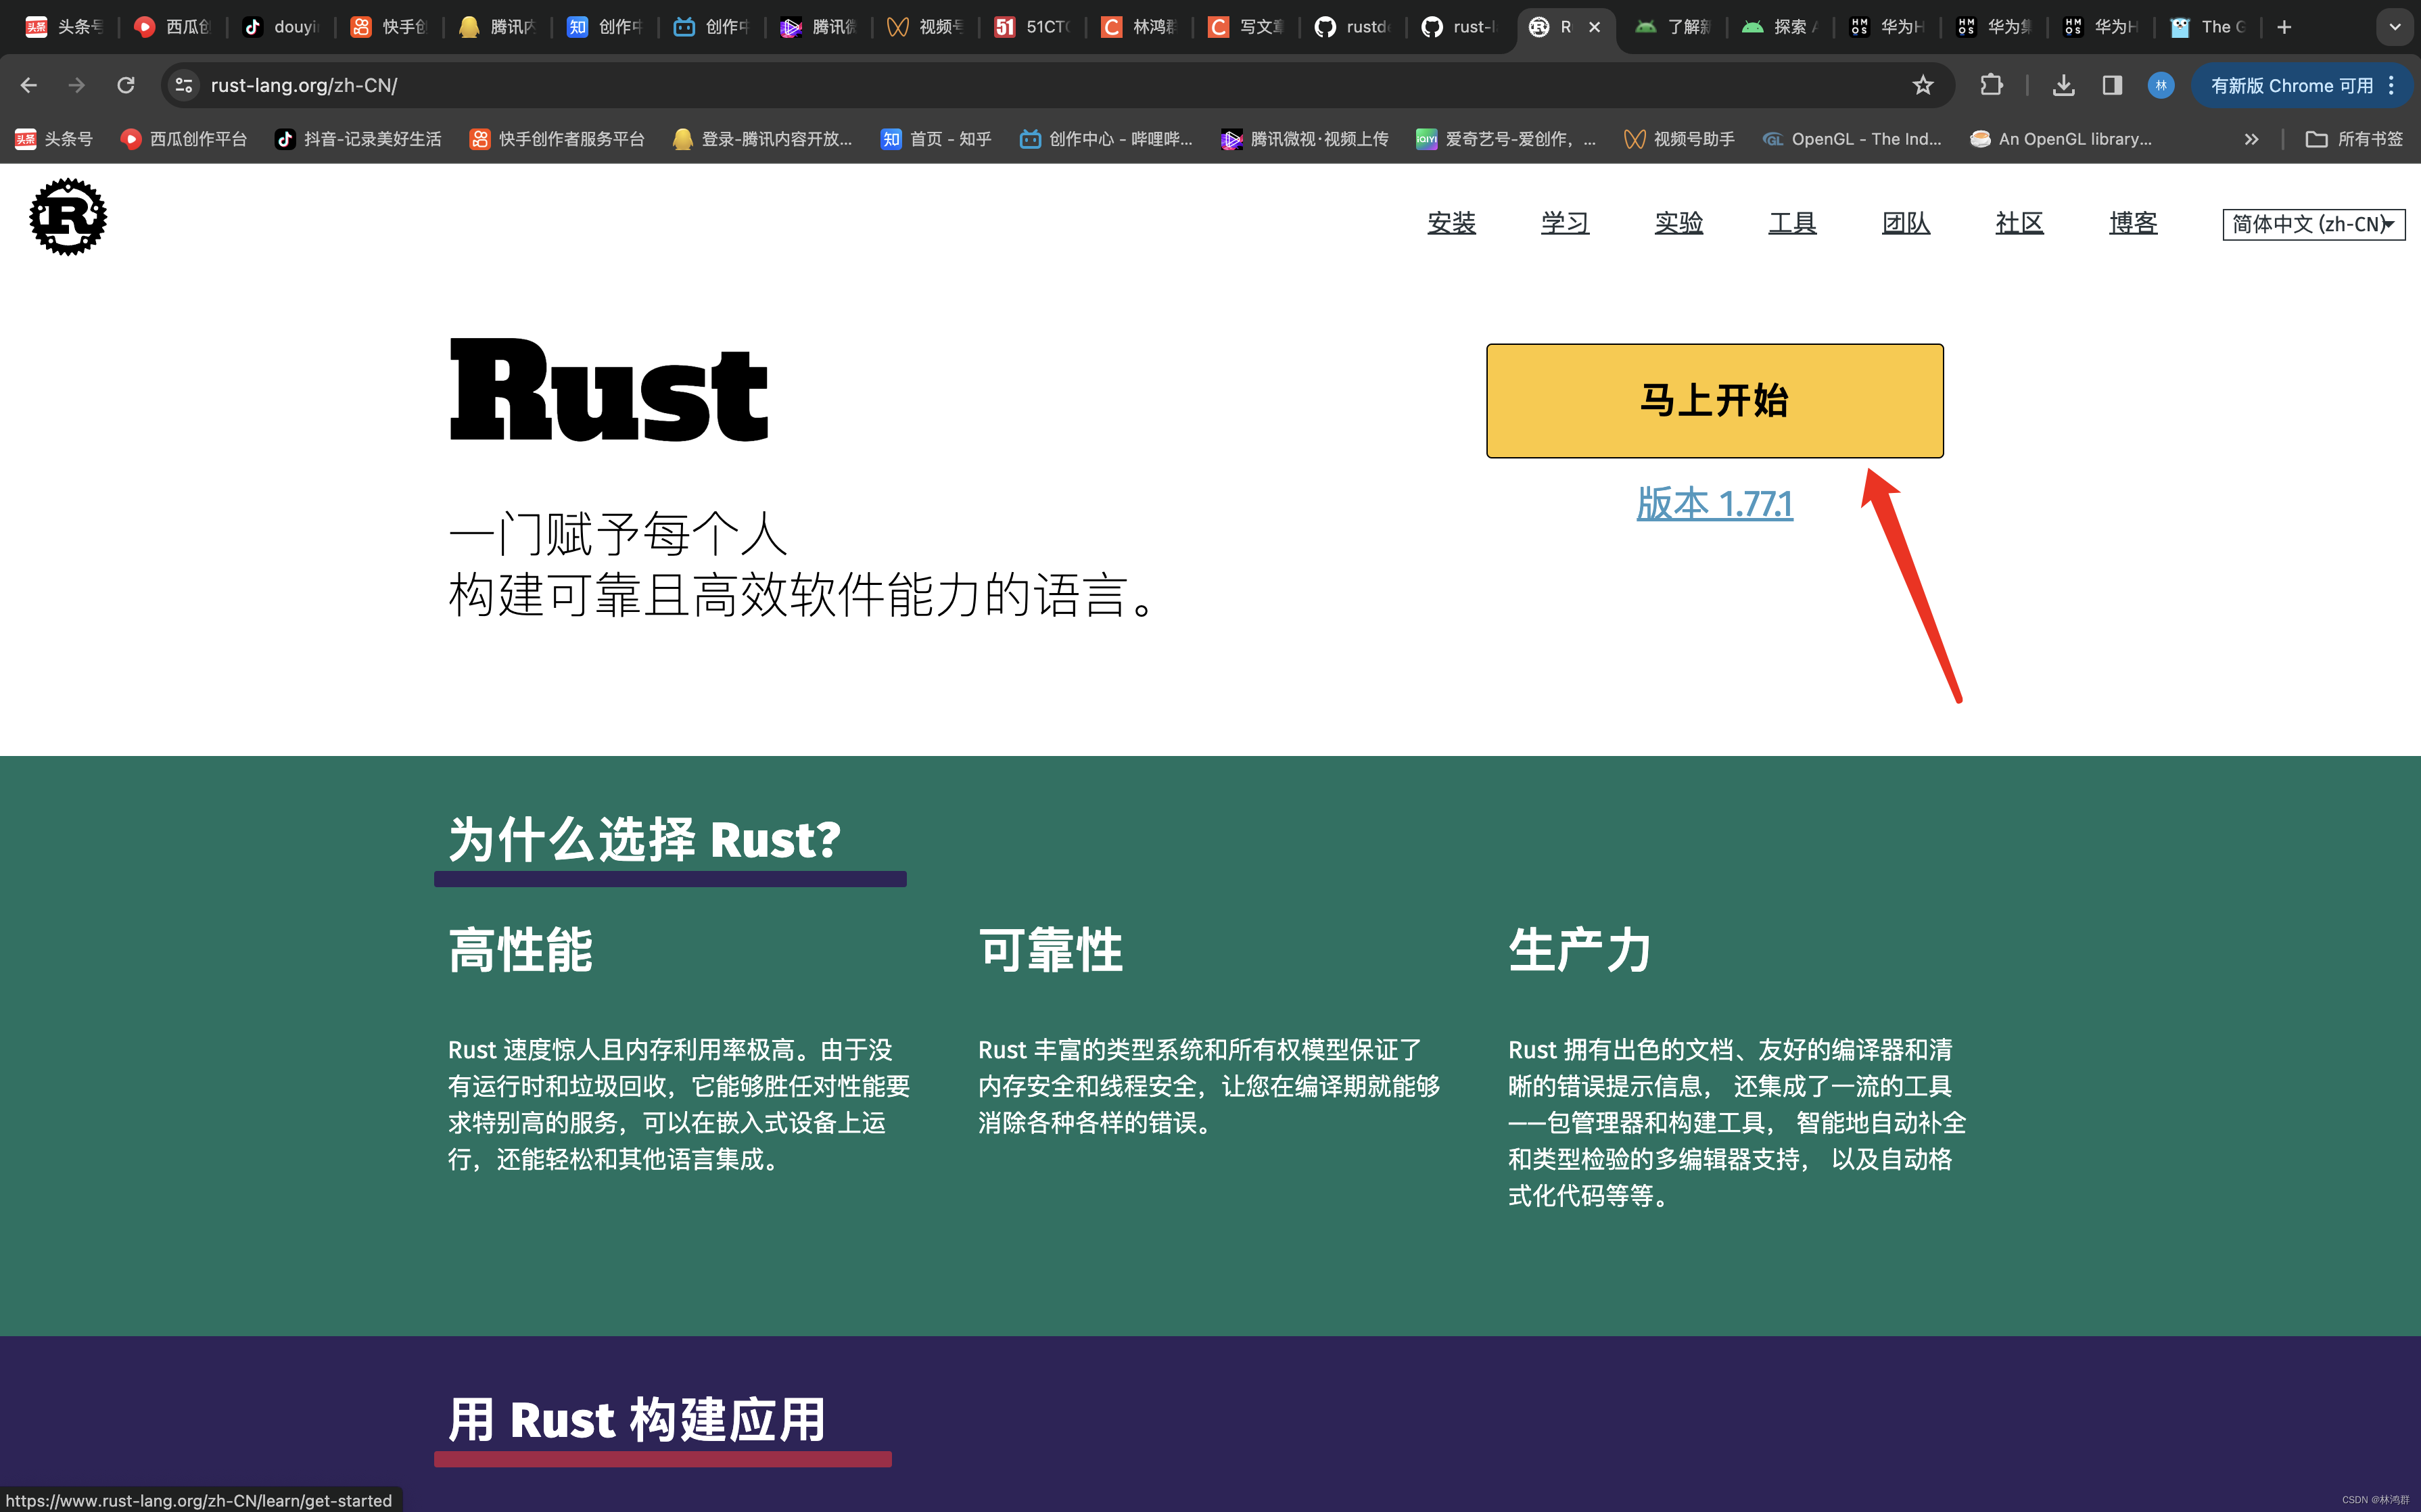Open the 实验 navigation link
The image size is (2421, 1512).
click(1678, 223)
